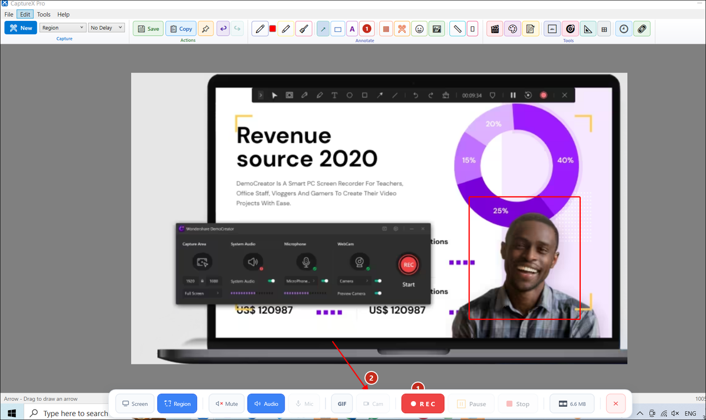Open the color palette tool
The width and height of the screenshot is (706, 420).
(512, 29)
